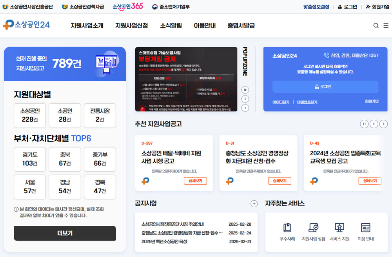Select 경기도 103건 tile

[30, 159]
